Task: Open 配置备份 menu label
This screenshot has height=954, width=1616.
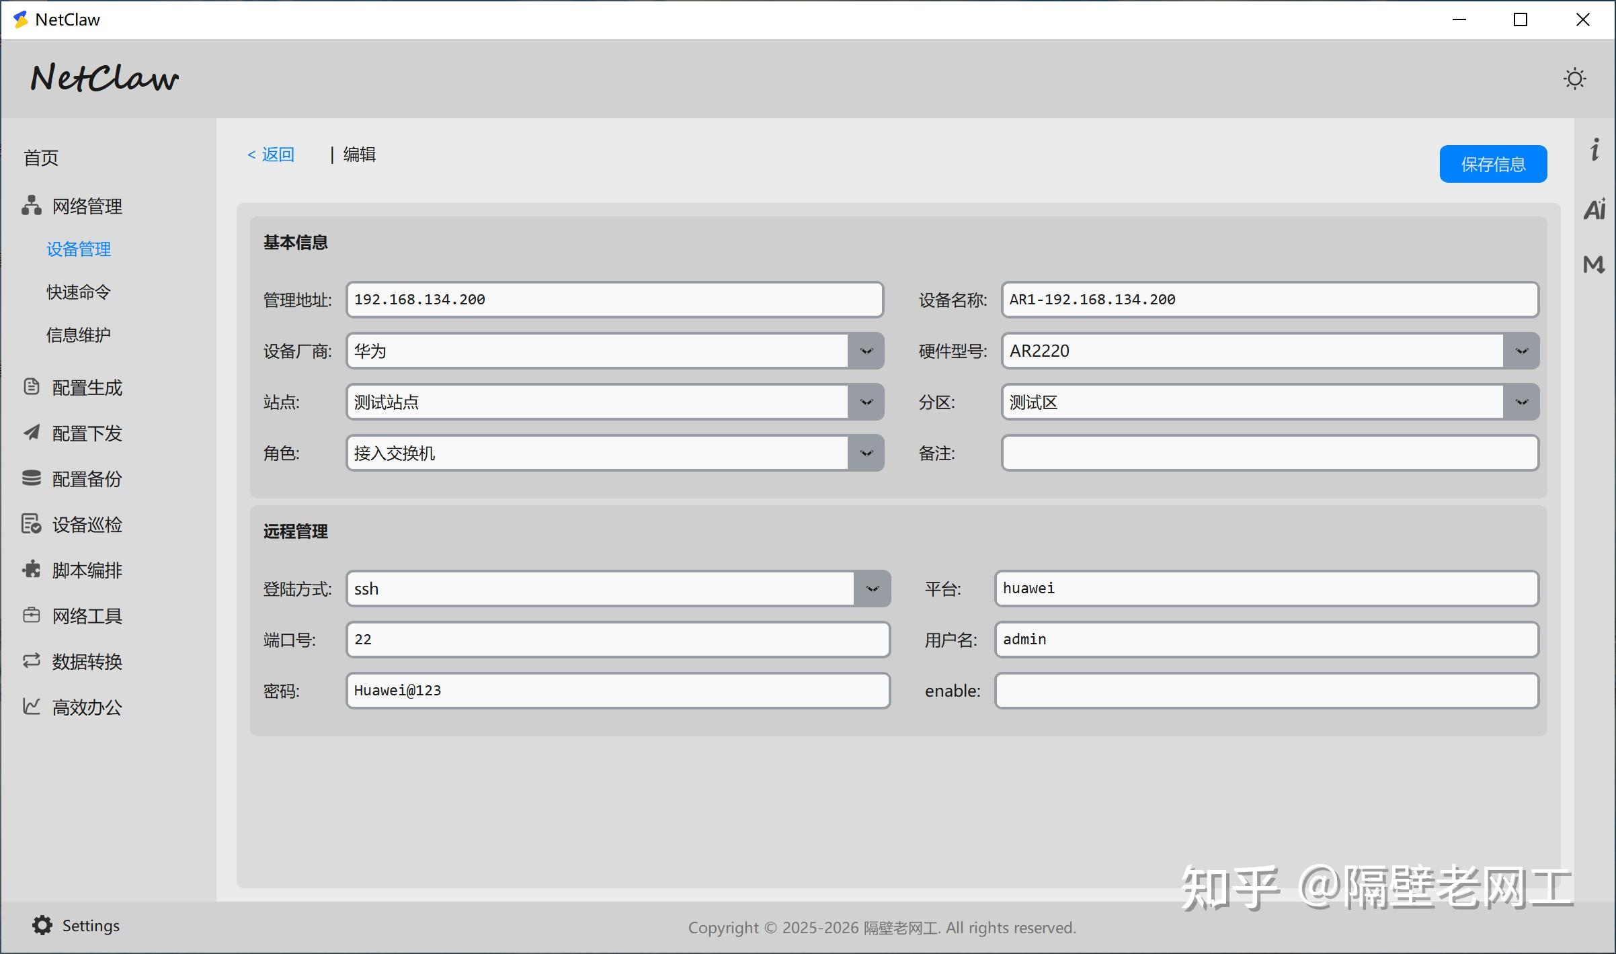Action: [87, 479]
